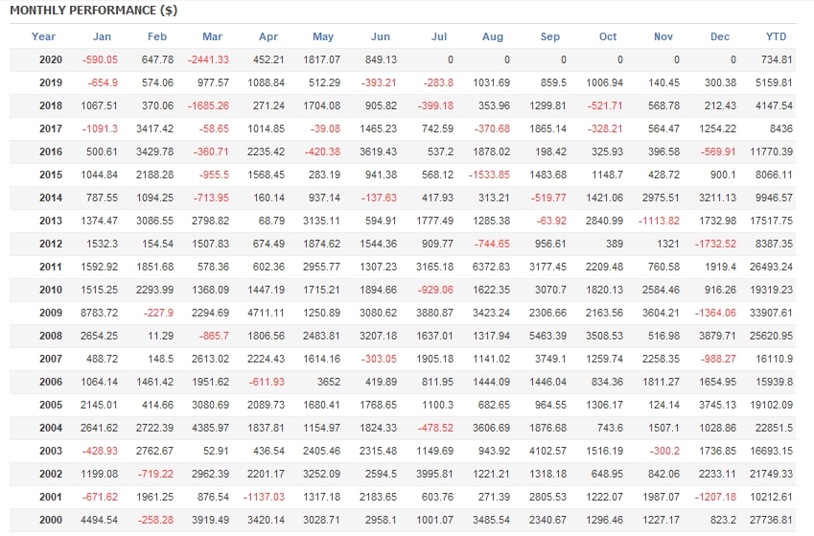Select the 2009 YTD total 33907.61
Screen dimensions: 814x536
[x=771, y=313]
